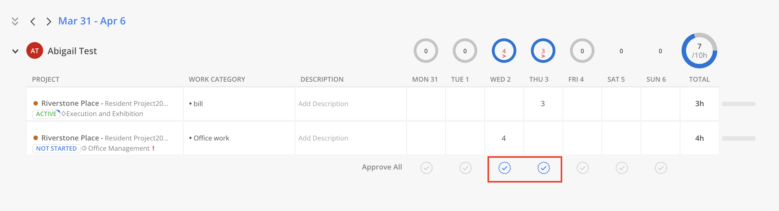Click the Wednesday 4-hour circle indicator

click(x=504, y=51)
